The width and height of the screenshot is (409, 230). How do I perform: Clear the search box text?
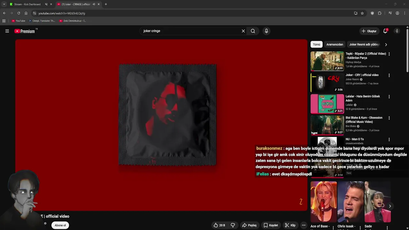click(243, 31)
